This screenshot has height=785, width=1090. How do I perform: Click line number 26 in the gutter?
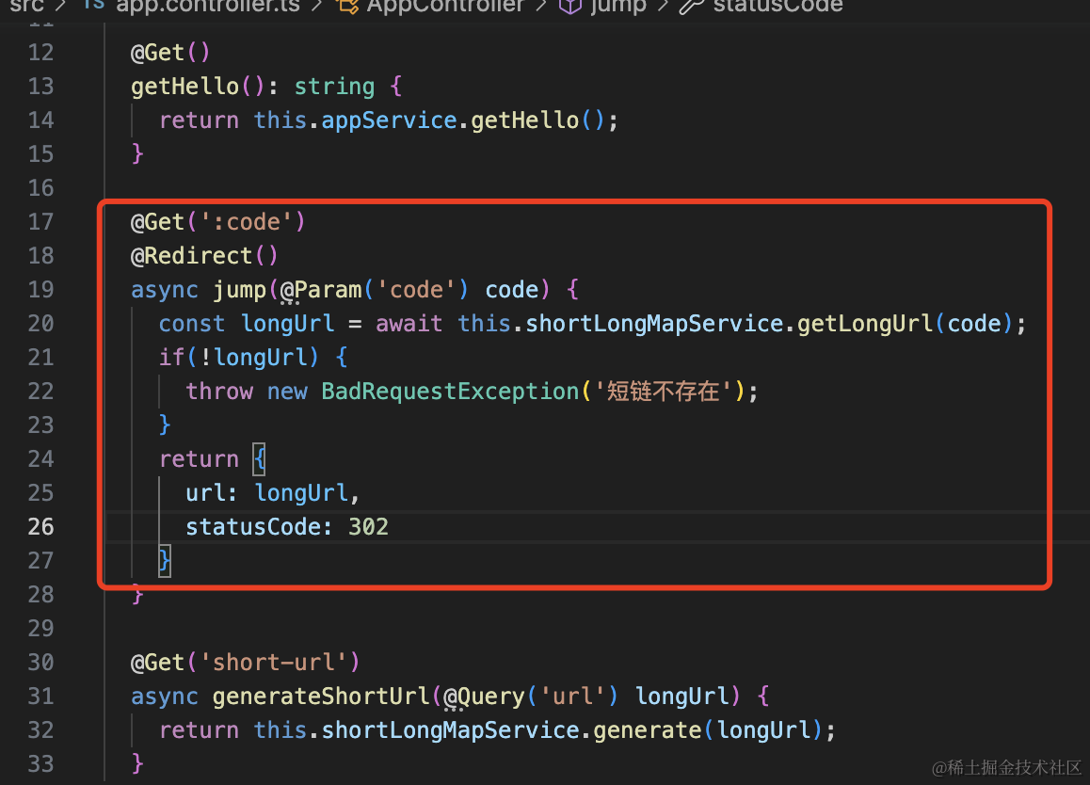tap(41, 526)
